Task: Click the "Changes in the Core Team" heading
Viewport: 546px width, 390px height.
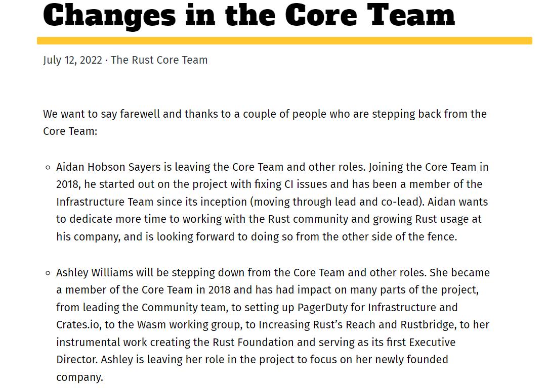Action: [249, 15]
